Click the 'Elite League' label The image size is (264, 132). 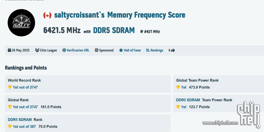point(48,50)
